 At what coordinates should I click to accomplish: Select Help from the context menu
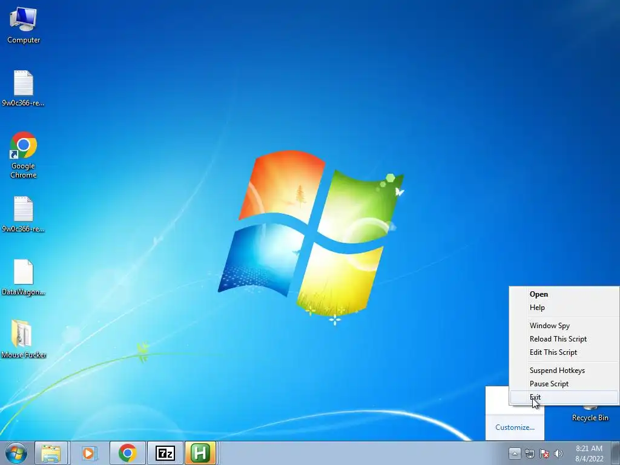tap(564, 308)
